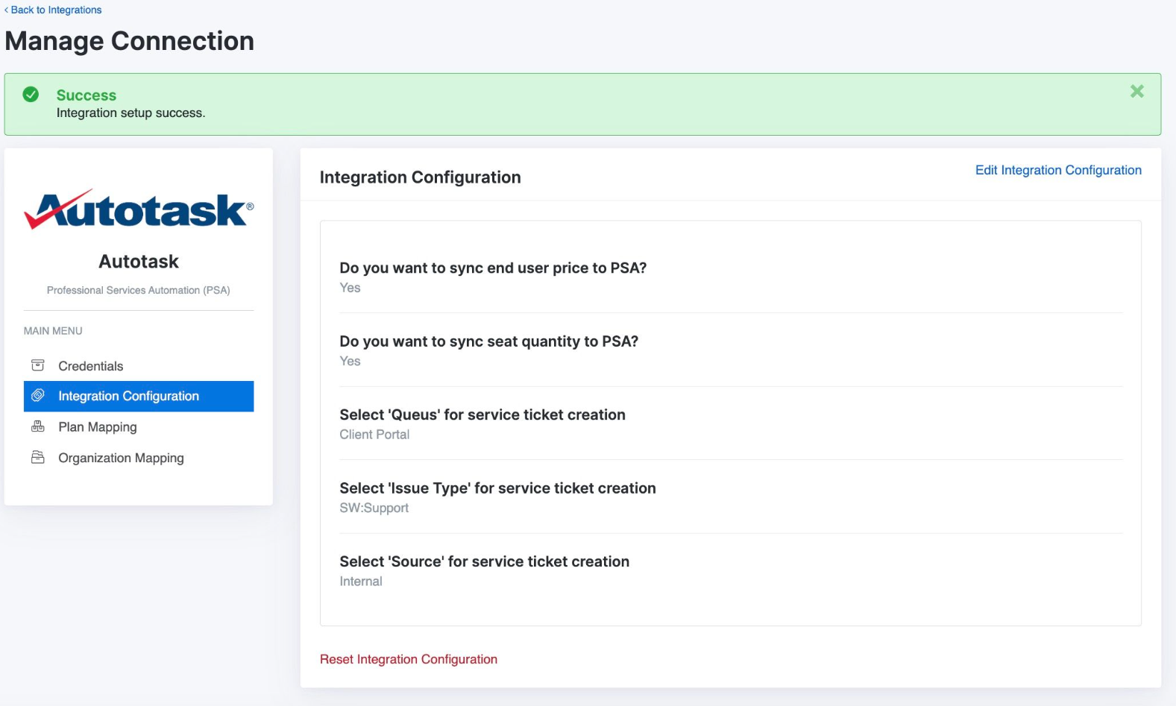Click the Integration Configuration paperclip icon

coord(38,395)
